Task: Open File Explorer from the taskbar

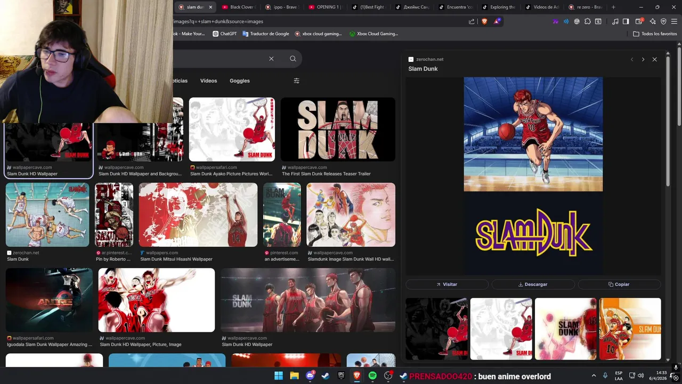Action: [294, 376]
